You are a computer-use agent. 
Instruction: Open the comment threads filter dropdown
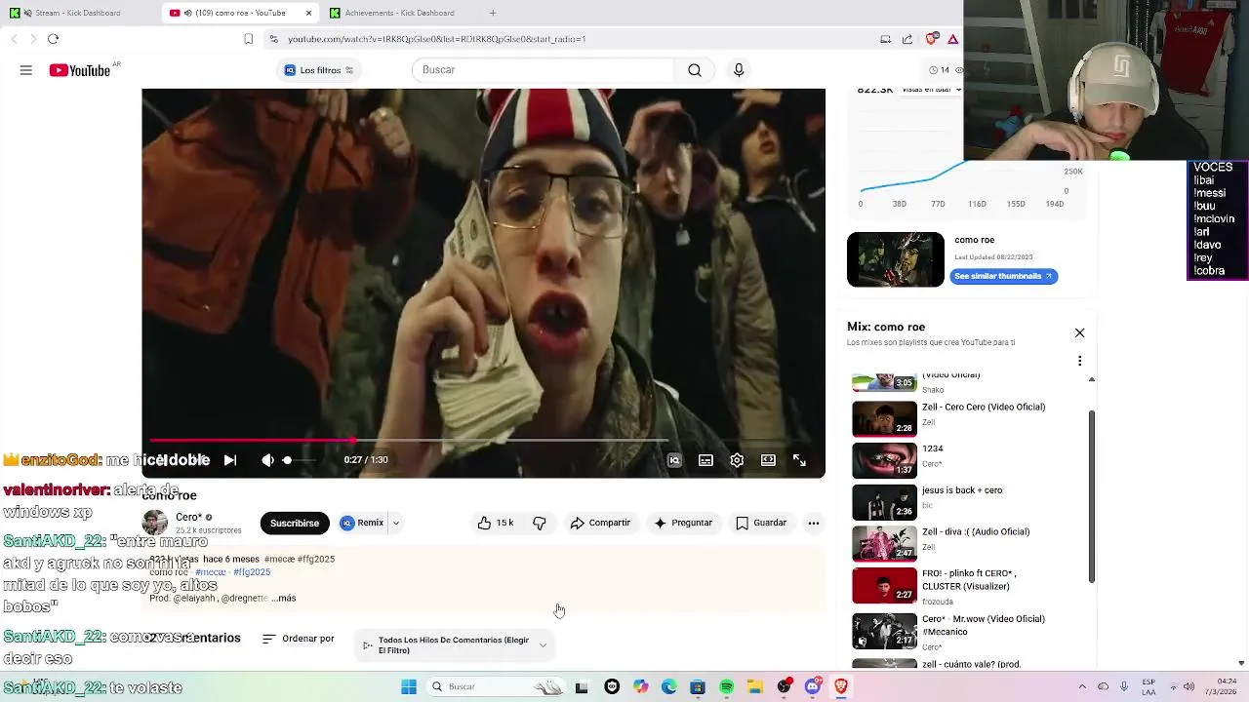click(x=454, y=645)
